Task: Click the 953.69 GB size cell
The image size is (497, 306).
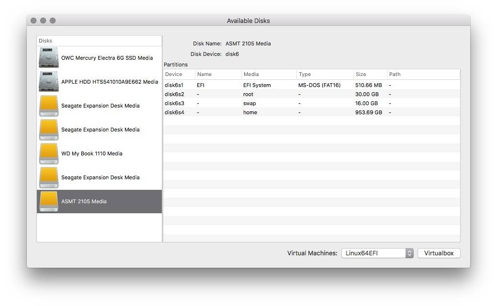Action: click(369, 112)
